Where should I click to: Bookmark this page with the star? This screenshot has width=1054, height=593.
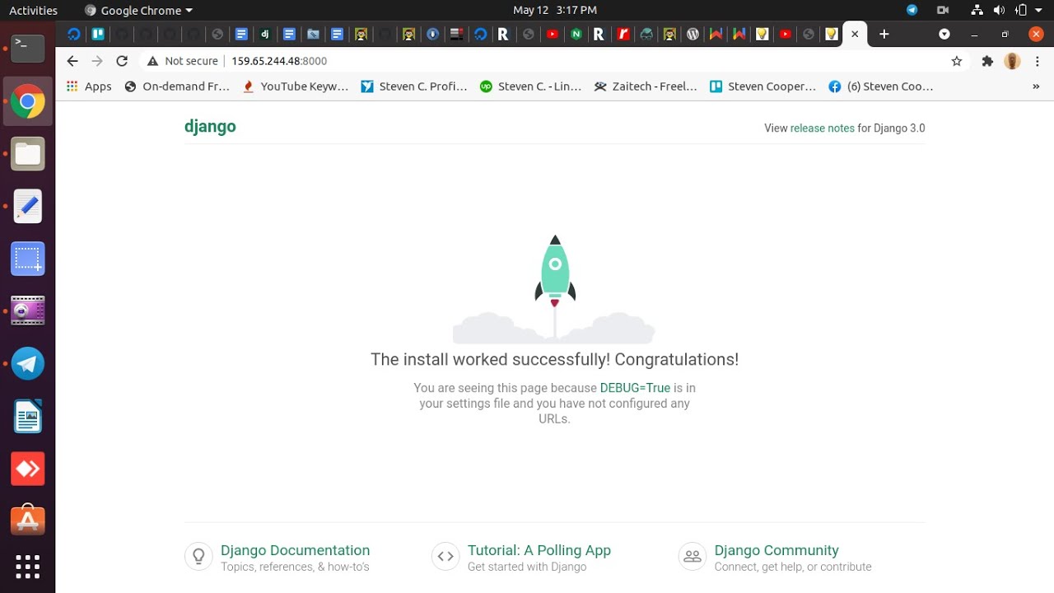click(x=957, y=61)
